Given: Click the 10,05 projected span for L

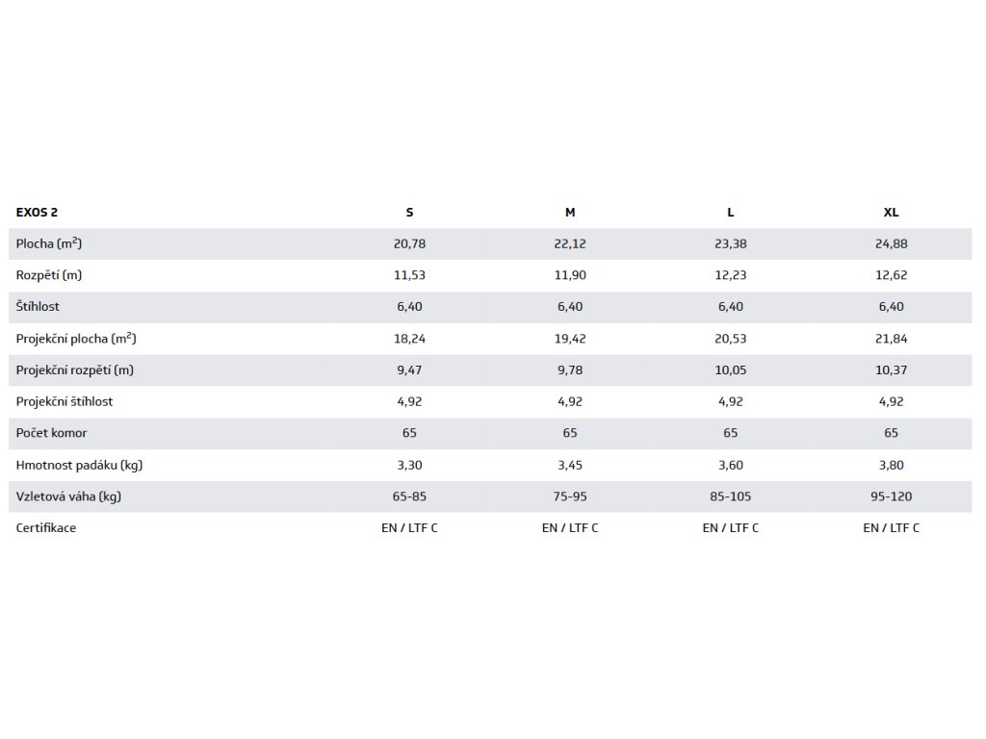Looking at the screenshot, I should (x=731, y=370).
